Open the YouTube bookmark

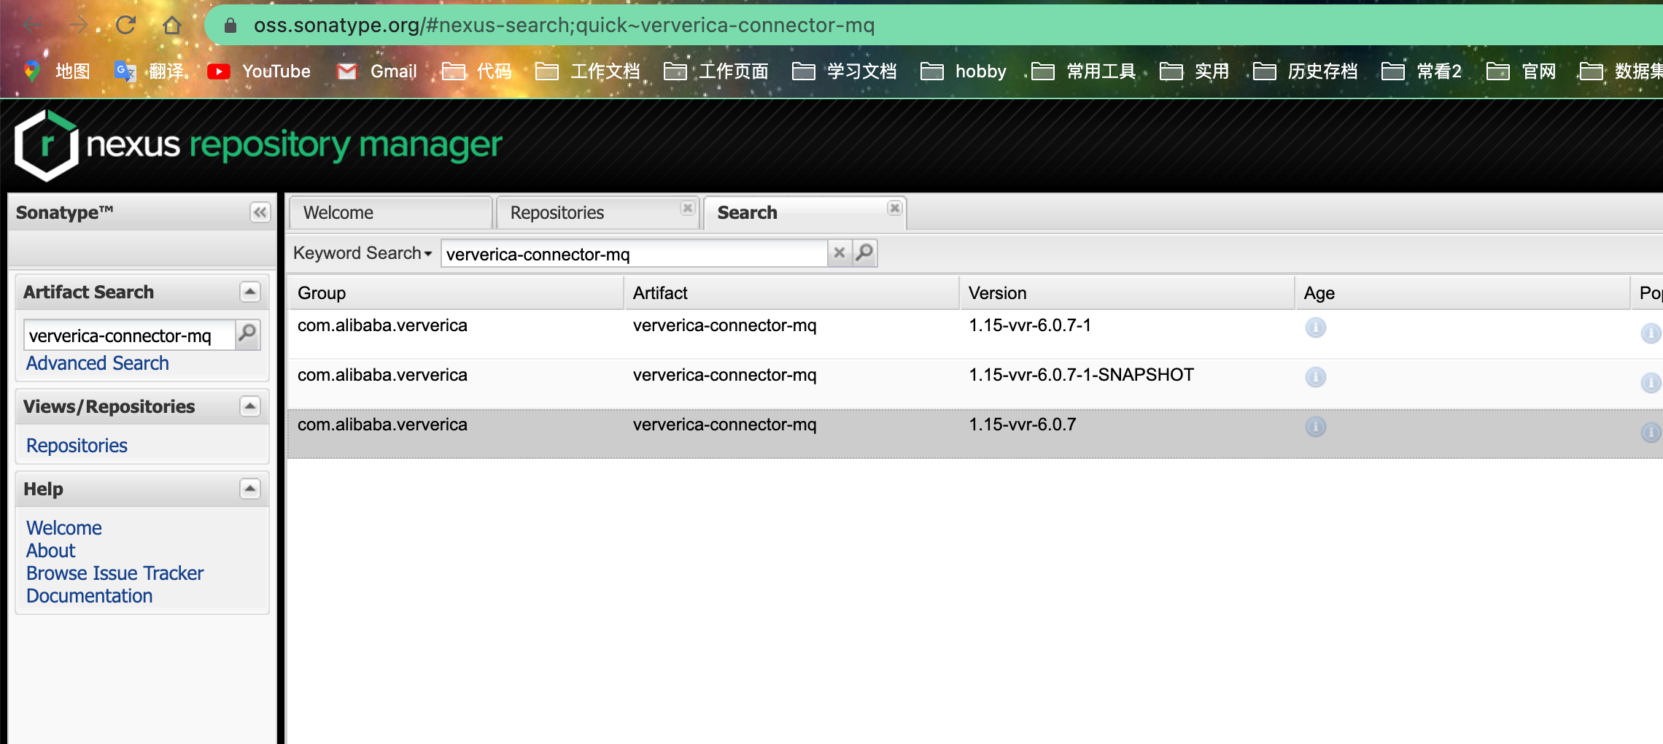point(259,71)
